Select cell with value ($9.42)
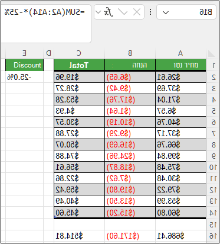Image resolution: width=220 pixels, height=244 pixels. click(130, 88)
